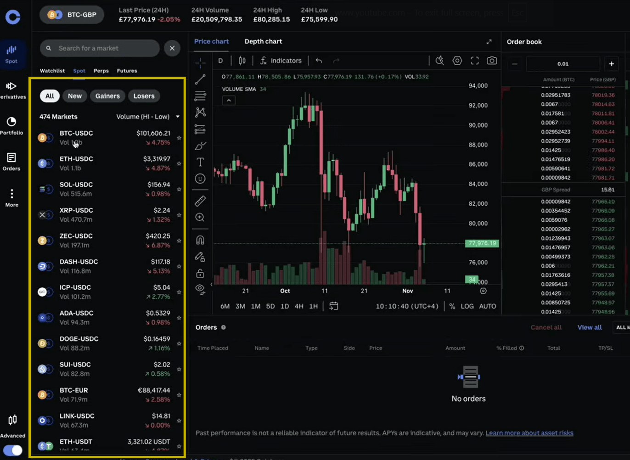Toggle LOG scale on chart
Screen dimensions: 630x460
pos(467,306)
